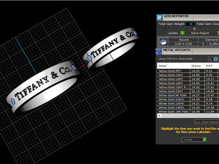
Task: Click the 16.27 grams cell
Action: (197, 95)
